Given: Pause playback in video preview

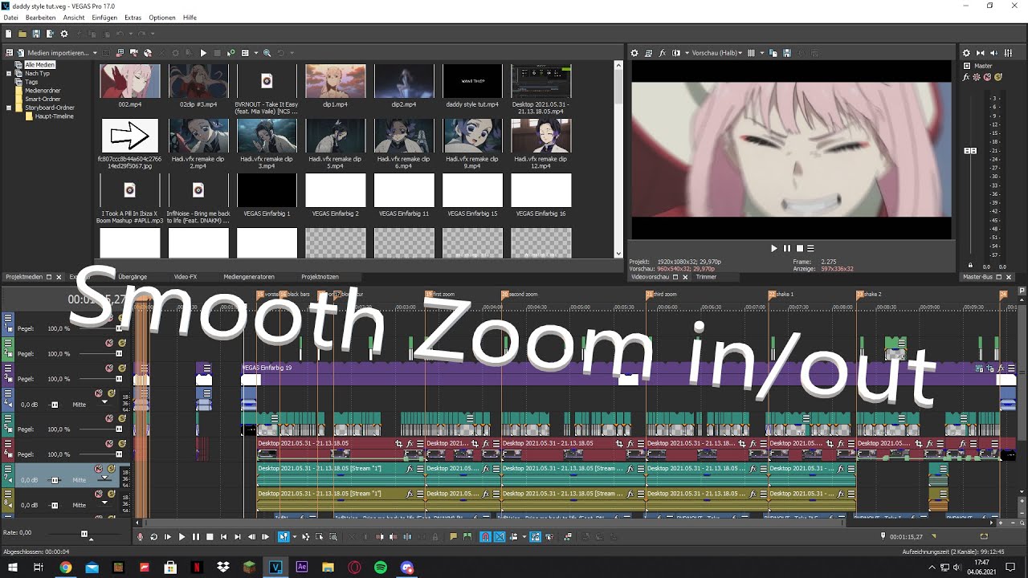Looking at the screenshot, I should pyautogui.click(x=786, y=249).
